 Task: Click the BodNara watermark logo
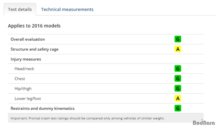coord(204,122)
